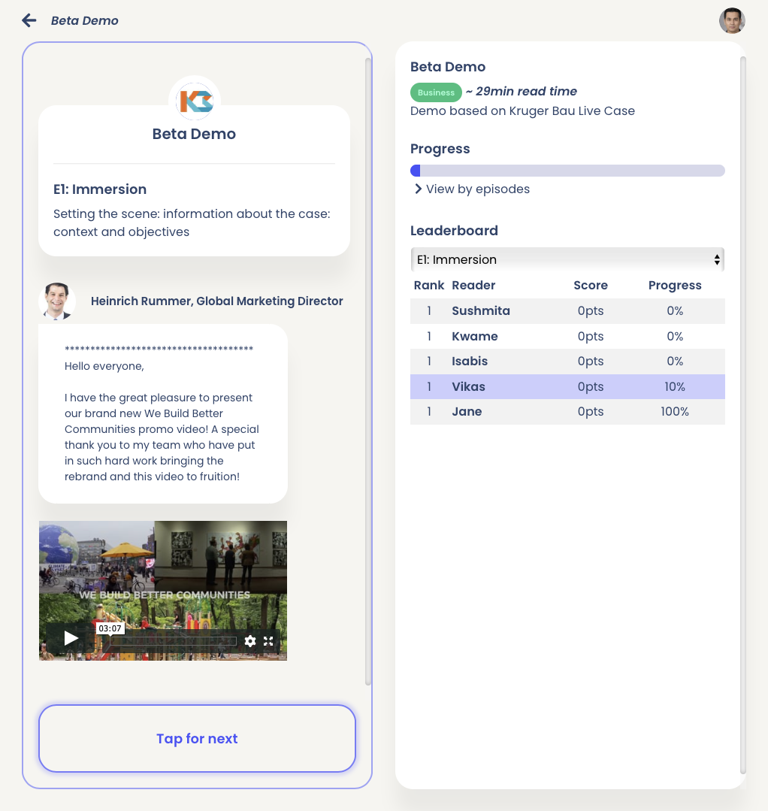Click the back arrow icon
768x811 pixels.
pos(29,20)
